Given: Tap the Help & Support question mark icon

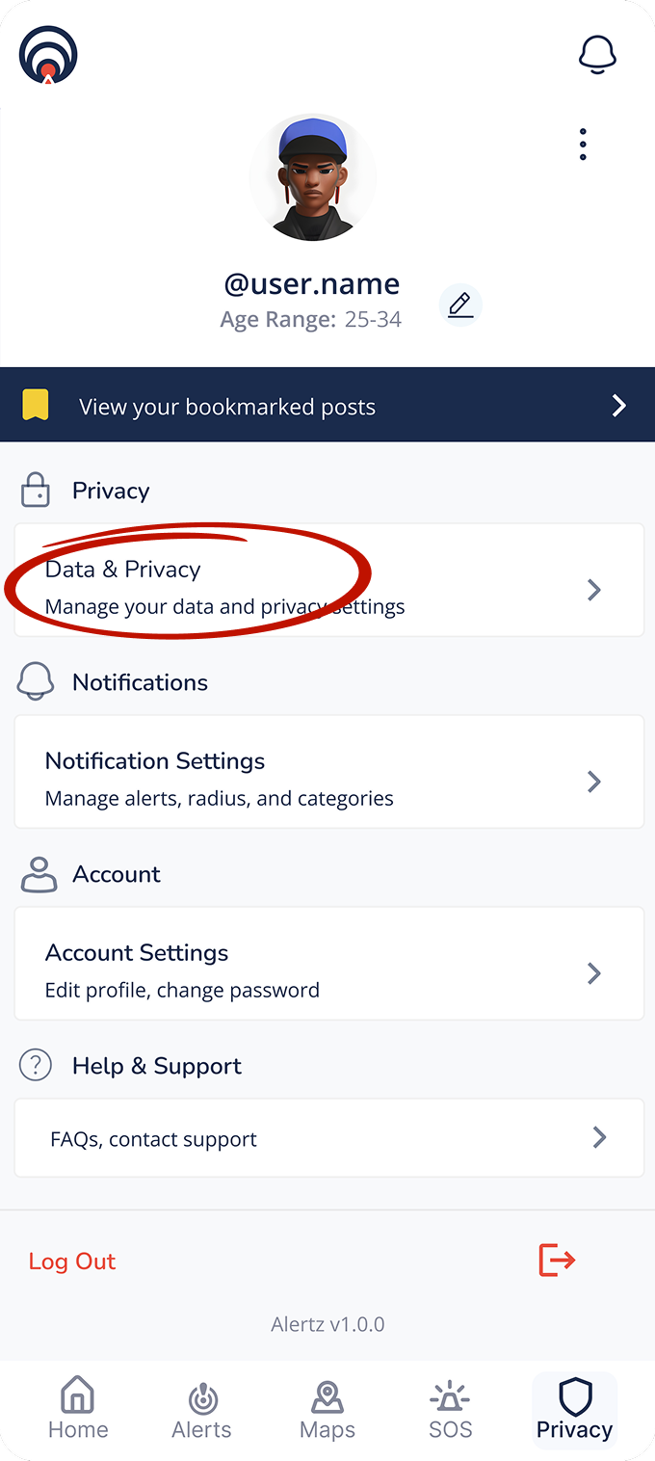Looking at the screenshot, I should [x=36, y=1066].
